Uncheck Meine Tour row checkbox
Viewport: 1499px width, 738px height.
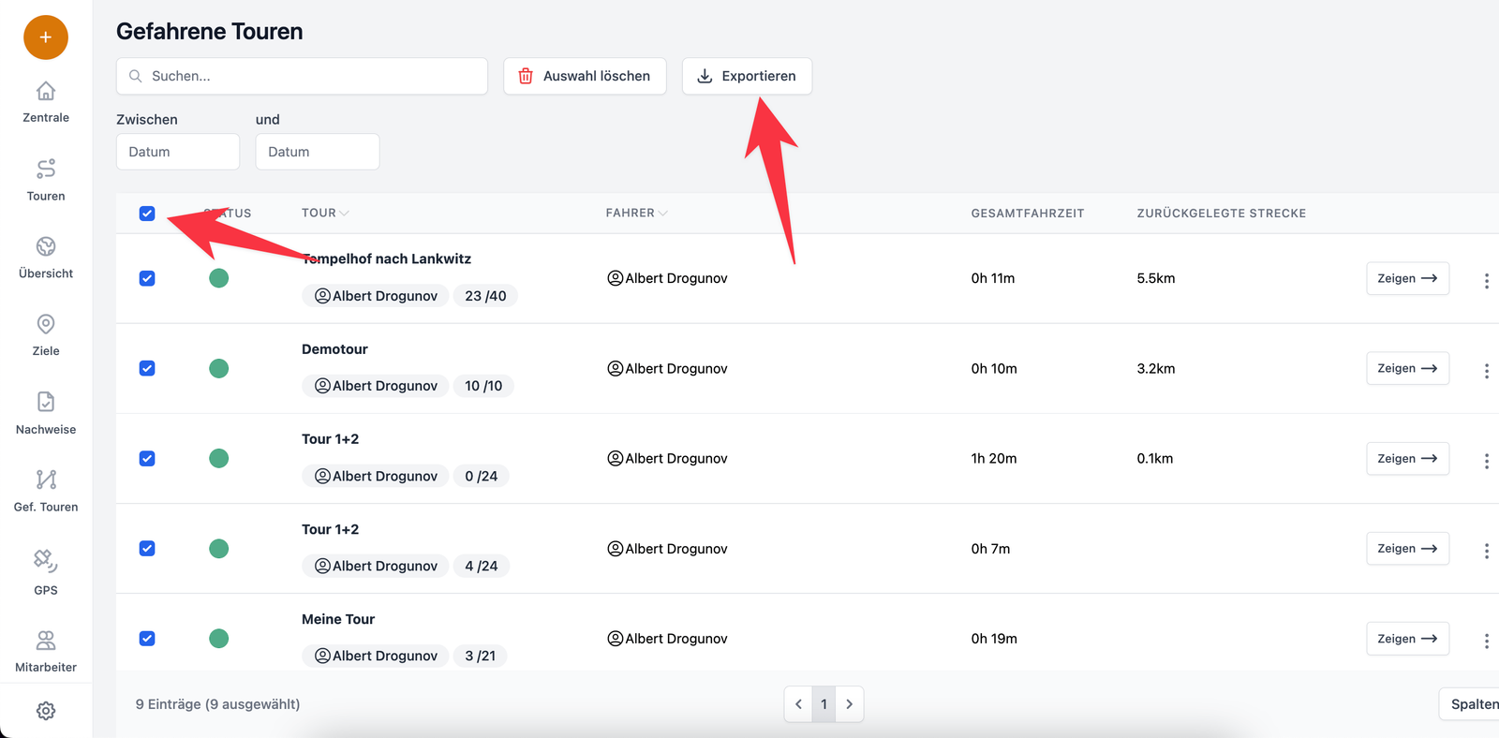pos(147,638)
